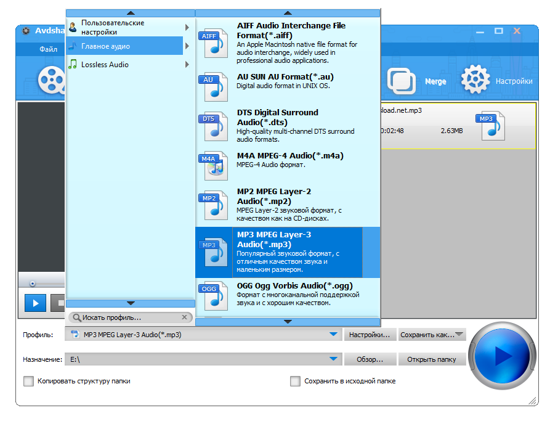Click the Merge overlapping squares icon
558x429 pixels.
coord(402,81)
